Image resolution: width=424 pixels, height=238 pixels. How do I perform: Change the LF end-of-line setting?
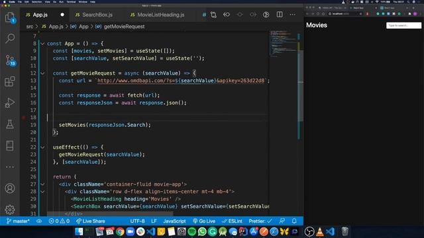tap(154, 221)
